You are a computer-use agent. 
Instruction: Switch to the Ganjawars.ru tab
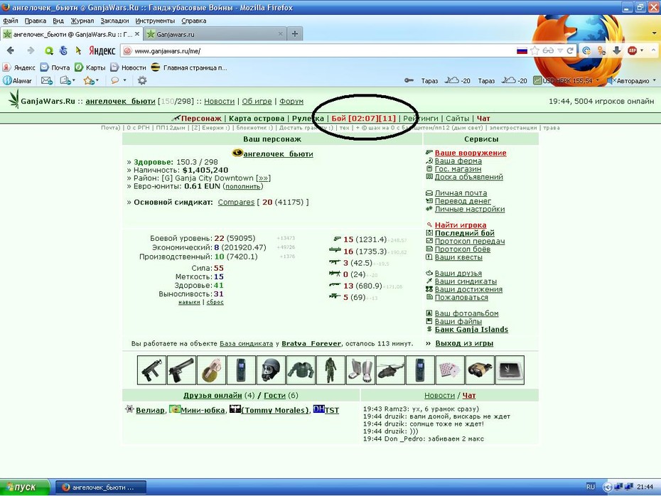[x=215, y=34]
